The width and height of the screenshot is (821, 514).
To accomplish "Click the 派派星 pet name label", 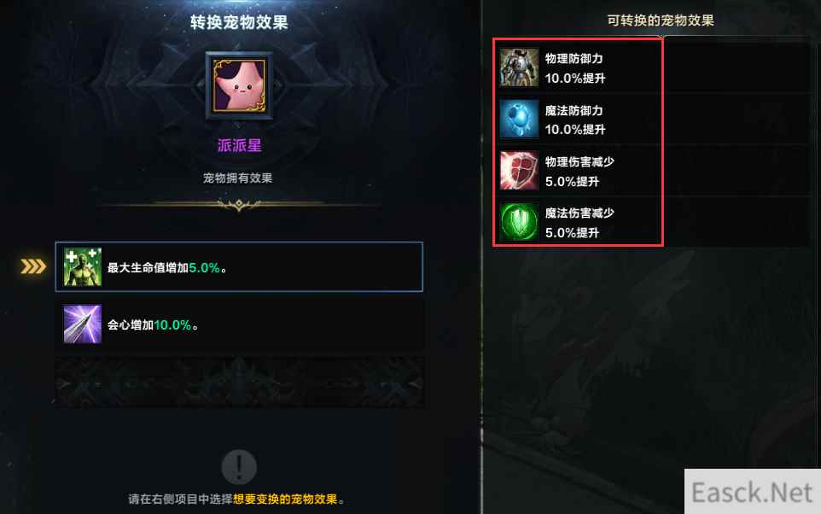I will (x=239, y=145).
